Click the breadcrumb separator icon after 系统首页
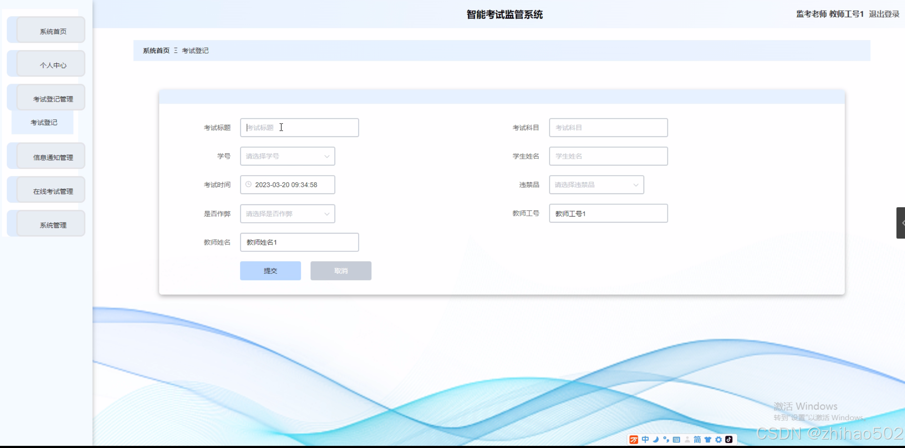Screen dimensions: 905x448 [x=176, y=51]
